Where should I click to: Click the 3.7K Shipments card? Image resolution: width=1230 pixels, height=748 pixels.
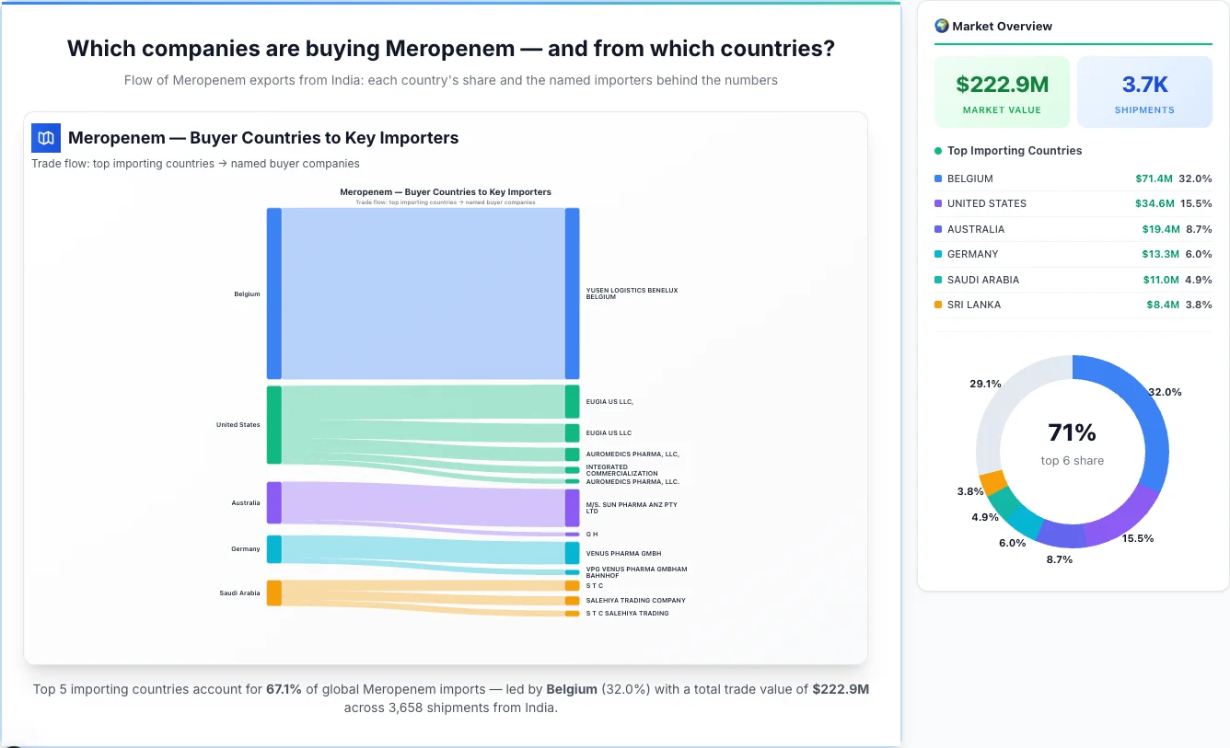tap(1144, 91)
